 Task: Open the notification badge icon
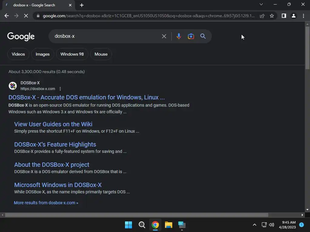(x=302, y=225)
